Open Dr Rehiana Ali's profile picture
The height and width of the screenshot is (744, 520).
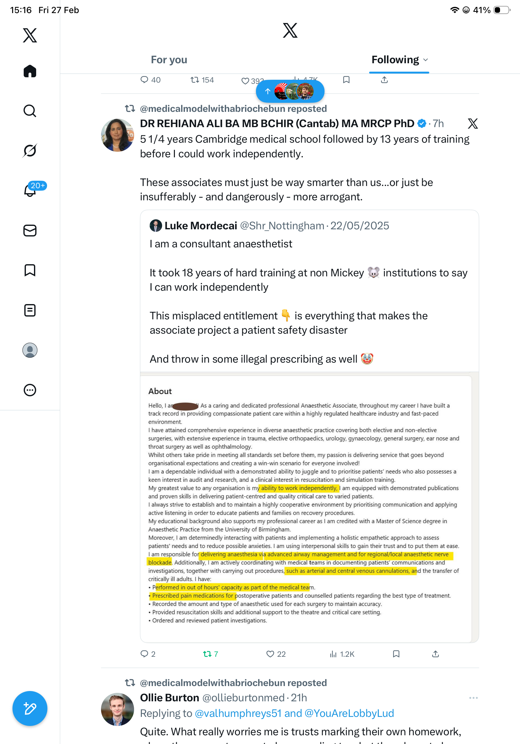point(117,135)
